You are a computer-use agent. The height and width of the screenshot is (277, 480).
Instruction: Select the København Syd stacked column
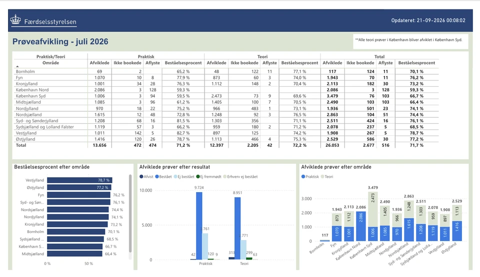click(x=372, y=217)
